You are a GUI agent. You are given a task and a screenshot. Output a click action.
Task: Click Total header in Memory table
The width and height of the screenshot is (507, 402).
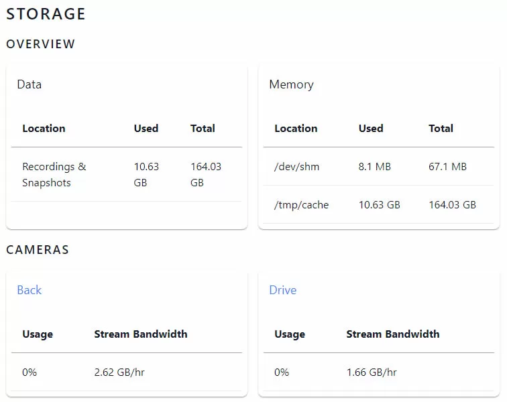pos(441,128)
